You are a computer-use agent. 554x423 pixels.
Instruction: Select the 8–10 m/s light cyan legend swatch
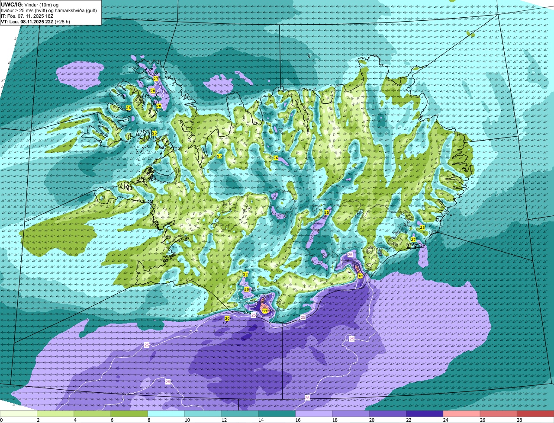166,413
